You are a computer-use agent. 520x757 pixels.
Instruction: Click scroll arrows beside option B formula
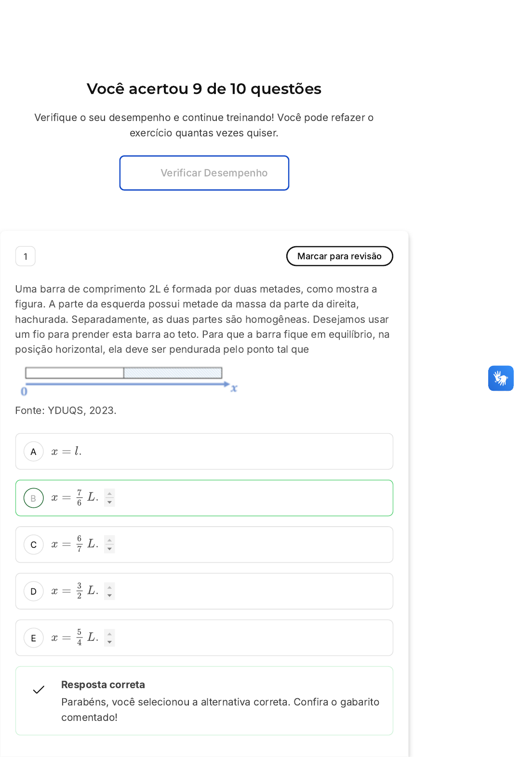tap(110, 498)
